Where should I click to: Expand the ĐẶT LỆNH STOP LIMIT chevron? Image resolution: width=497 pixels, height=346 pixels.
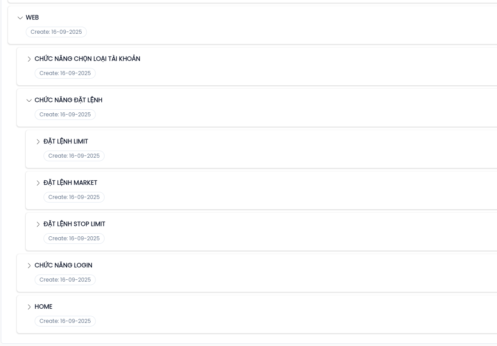click(x=38, y=224)
